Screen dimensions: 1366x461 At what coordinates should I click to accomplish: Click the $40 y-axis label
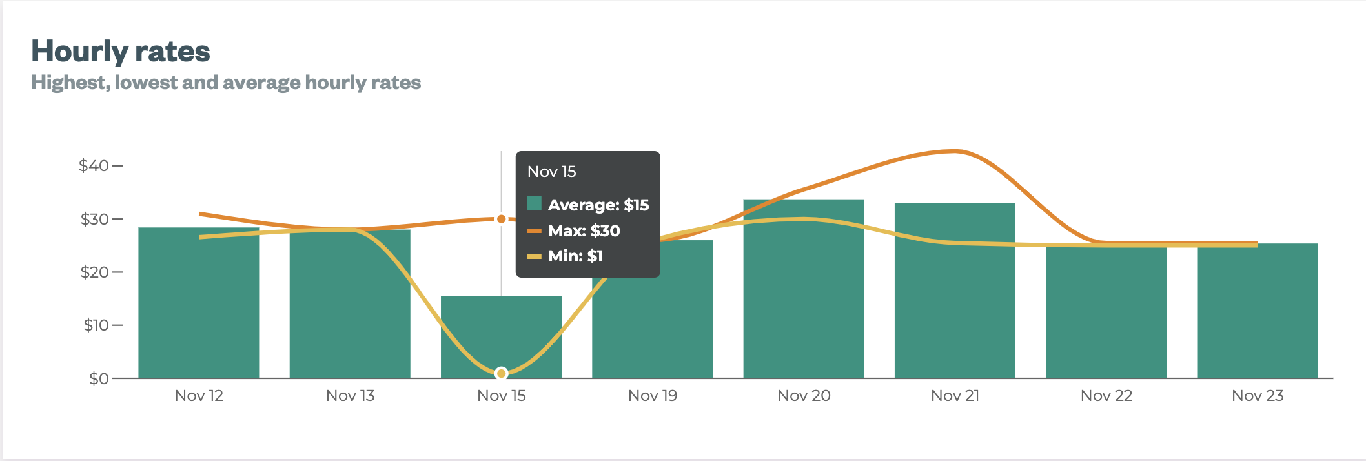[x=94, y=166]
